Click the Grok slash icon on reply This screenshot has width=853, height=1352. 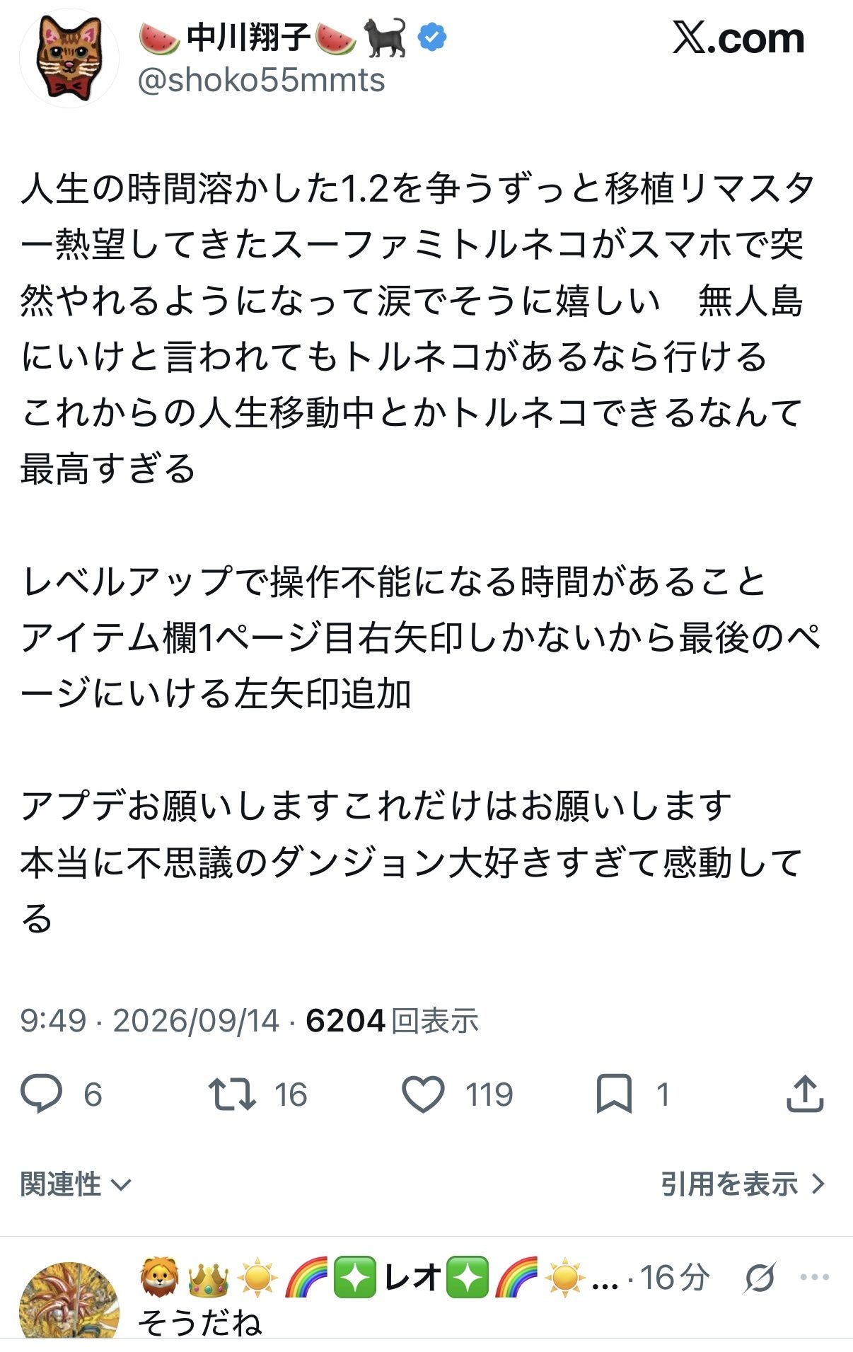(x=760, y=1277)
